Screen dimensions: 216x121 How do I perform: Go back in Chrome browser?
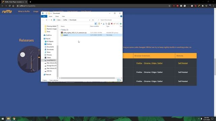(x=2, y=6)
